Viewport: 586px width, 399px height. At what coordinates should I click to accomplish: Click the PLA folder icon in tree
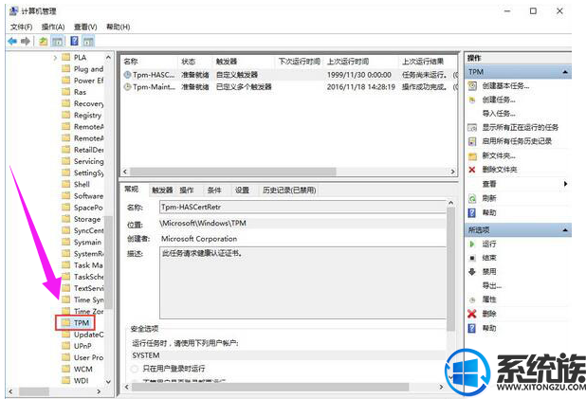(x=65, y=57)
